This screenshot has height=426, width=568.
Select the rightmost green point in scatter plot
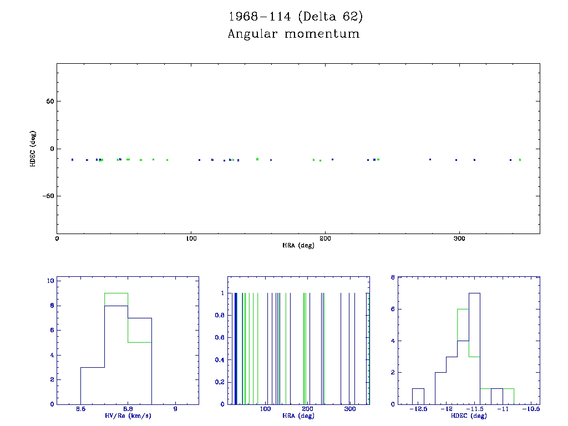tap(520, 160)
